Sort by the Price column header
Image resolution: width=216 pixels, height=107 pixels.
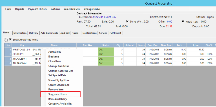click(x=196, y=45)
